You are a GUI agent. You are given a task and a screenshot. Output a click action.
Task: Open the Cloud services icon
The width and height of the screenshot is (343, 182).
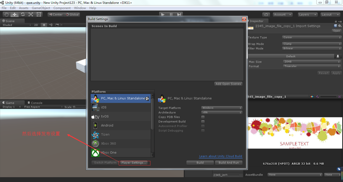266,15
